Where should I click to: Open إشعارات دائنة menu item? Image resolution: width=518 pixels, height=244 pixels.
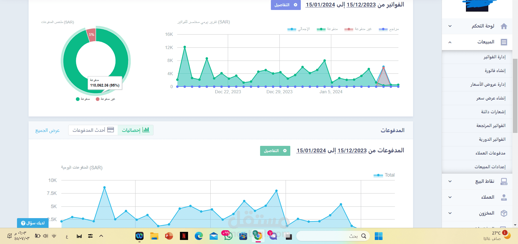pyautogui.click(x=477, y=112)
